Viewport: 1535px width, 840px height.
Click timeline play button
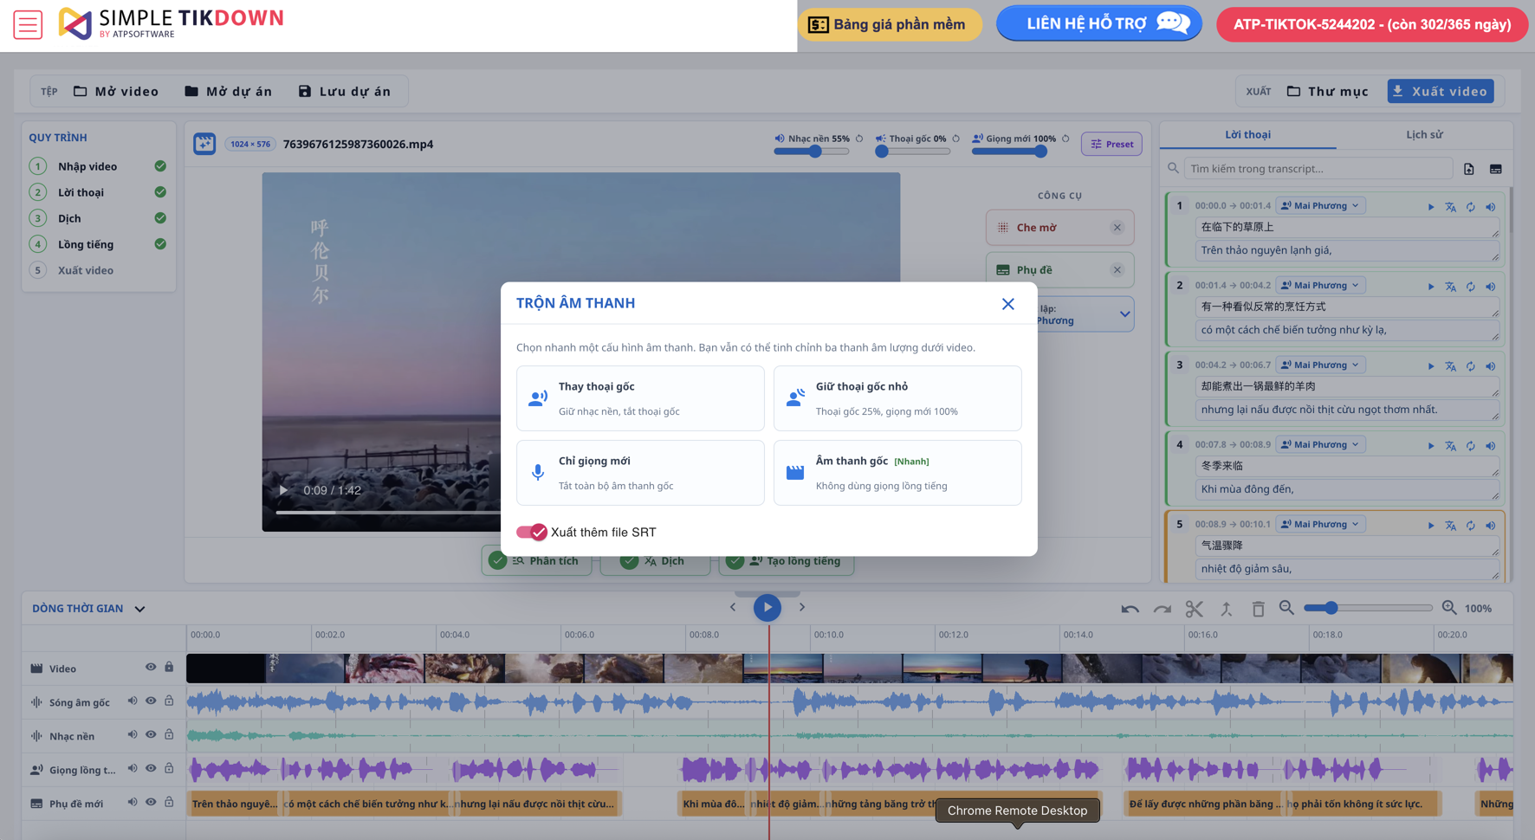point(767,607)
